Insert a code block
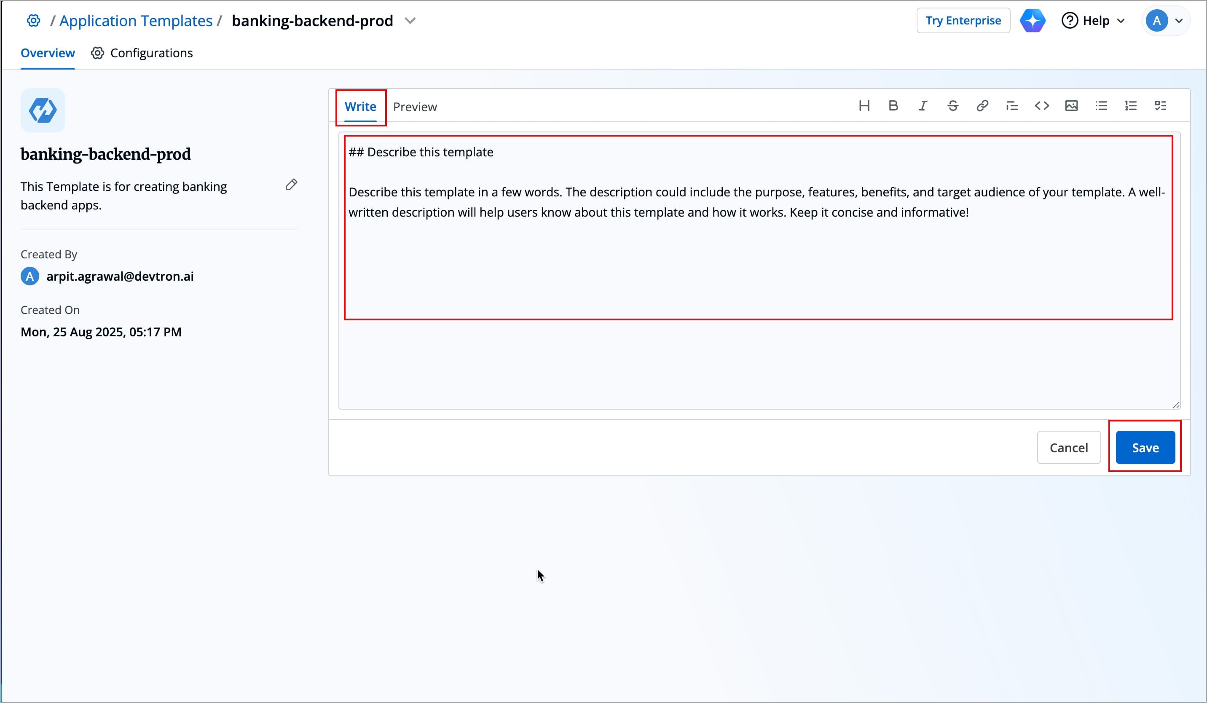1207x703 pixels. coord(1042,106)
